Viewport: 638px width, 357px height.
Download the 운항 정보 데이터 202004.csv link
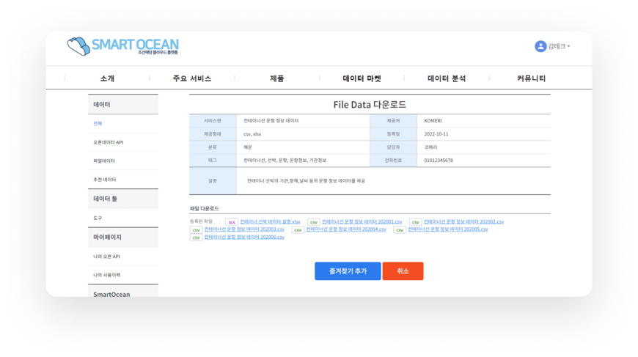pos(345,230)
